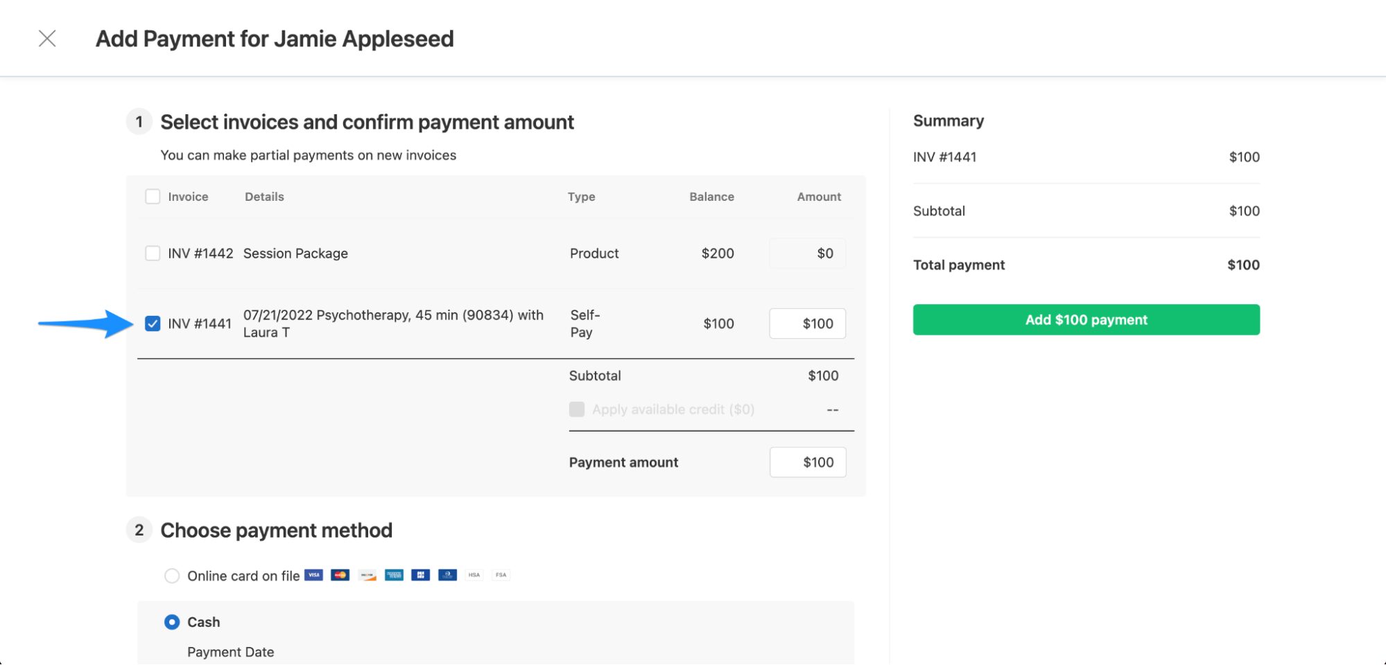
Task: Select the Diners Club icon
Action: click(448, 575)
